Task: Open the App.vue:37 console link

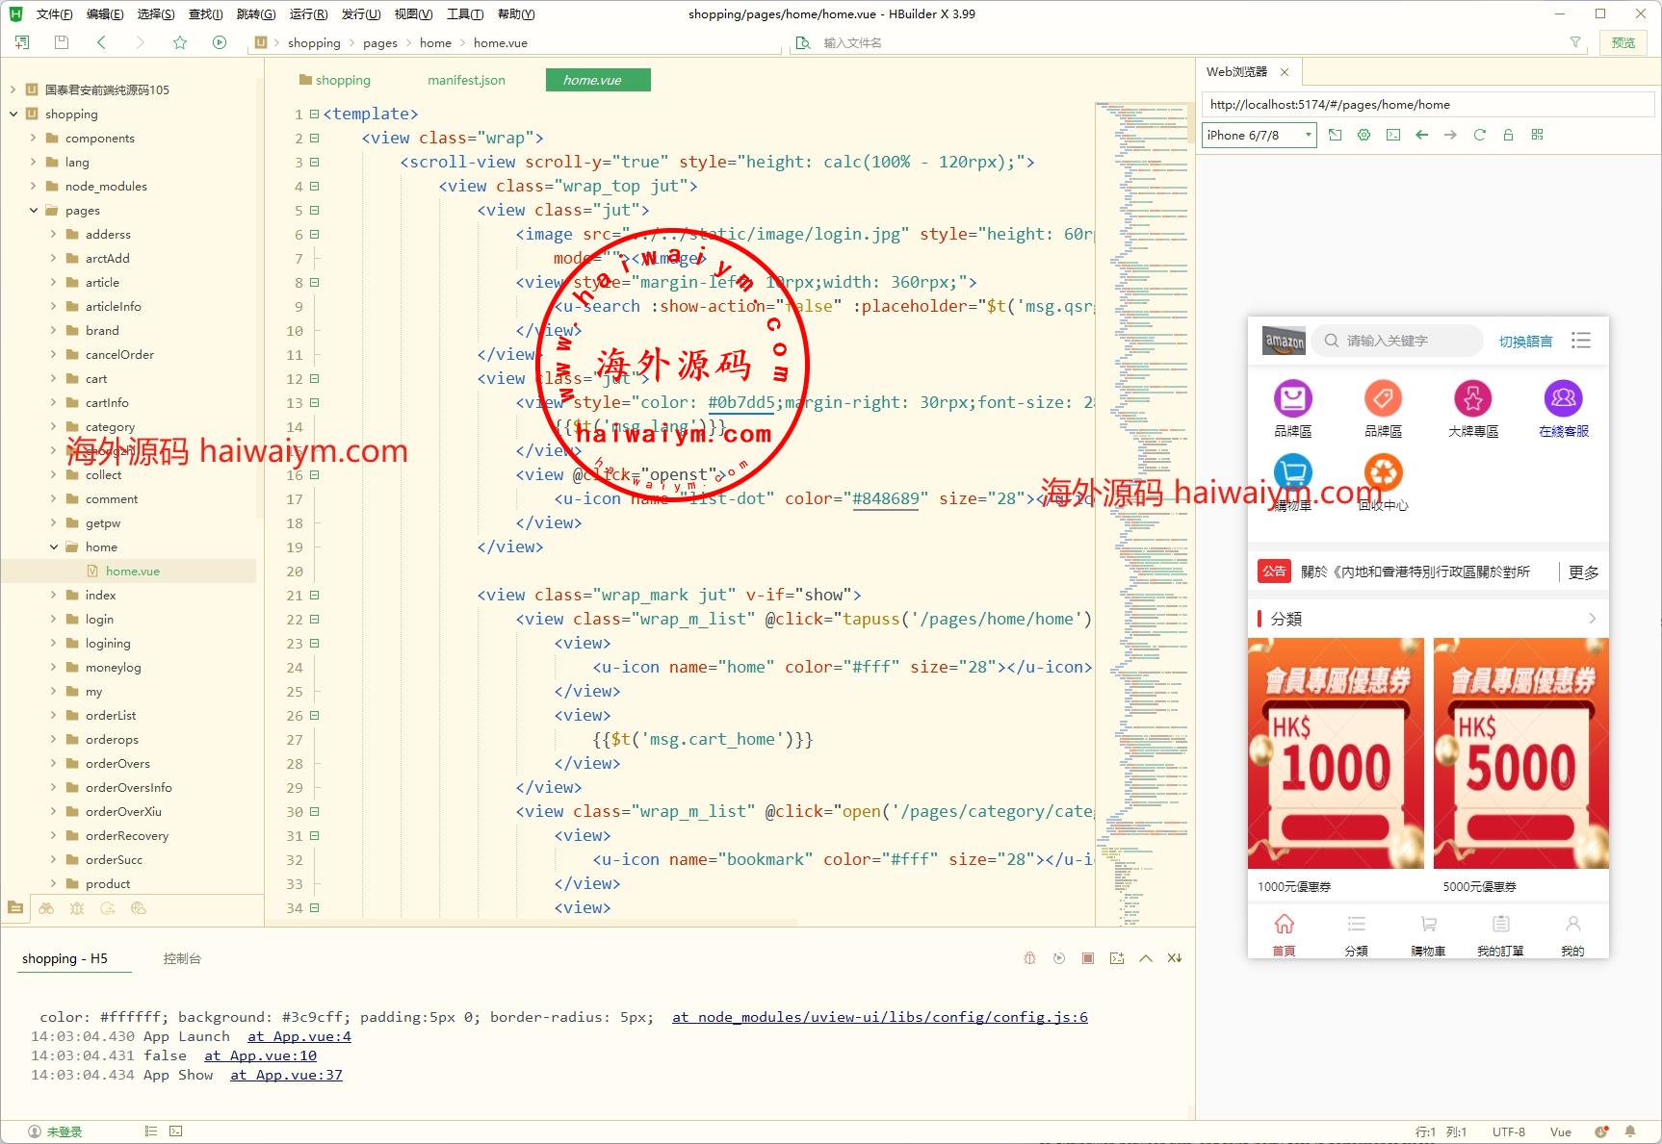Action: (x=286, y=1075)
